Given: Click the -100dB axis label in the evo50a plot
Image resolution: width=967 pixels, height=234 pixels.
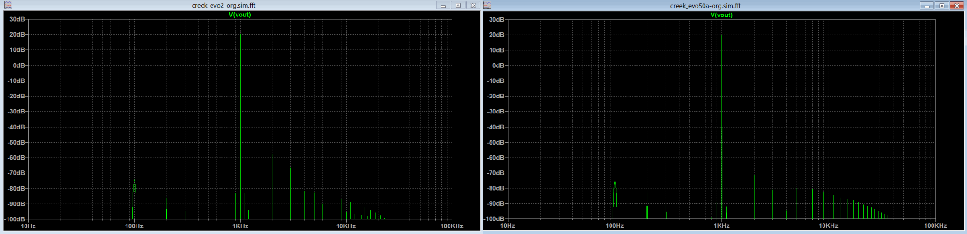Looking at the screenshot, I should click(494, 219).
